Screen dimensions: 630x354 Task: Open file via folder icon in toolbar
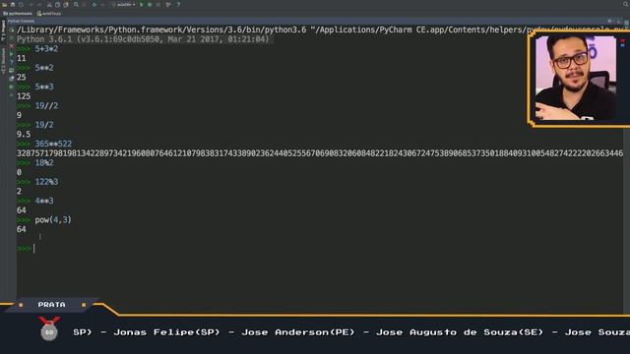pyautogui.click(x=4, y=5)
